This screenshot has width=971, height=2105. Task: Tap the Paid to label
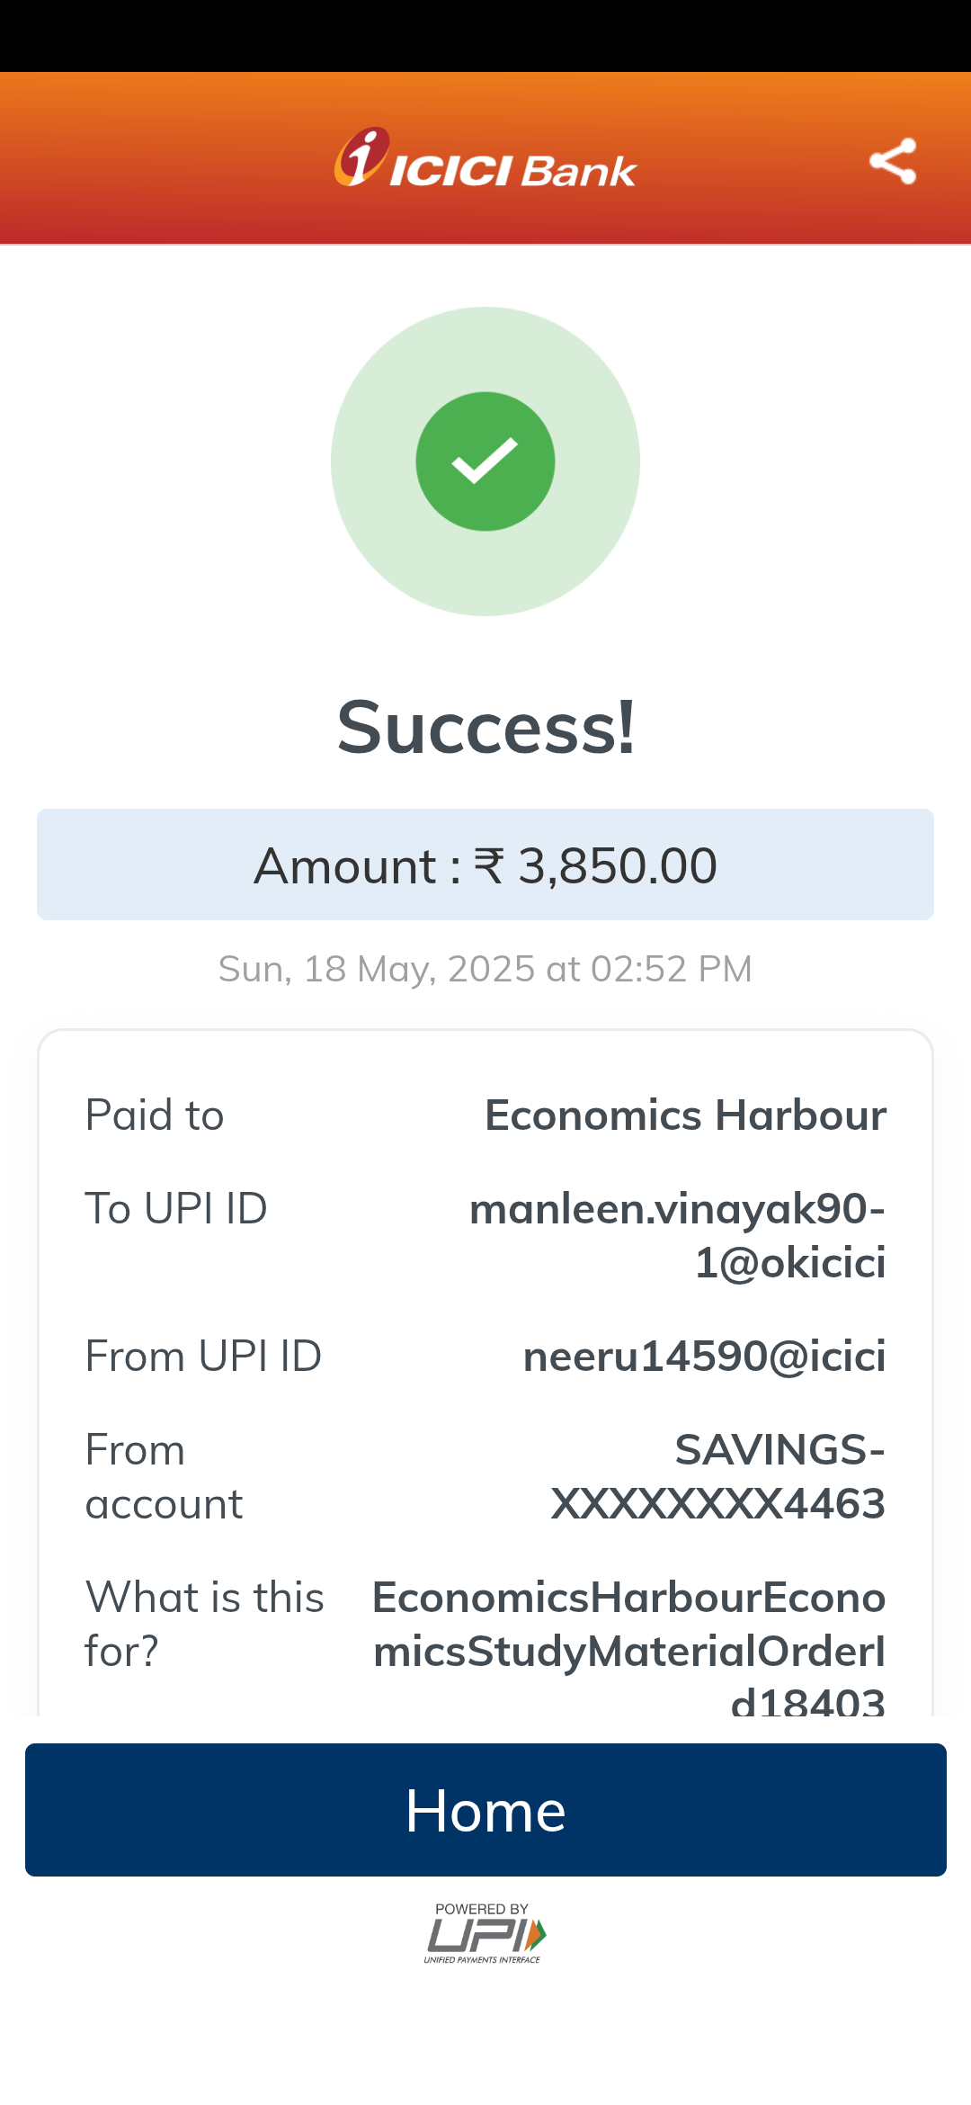pos(155,1115)
